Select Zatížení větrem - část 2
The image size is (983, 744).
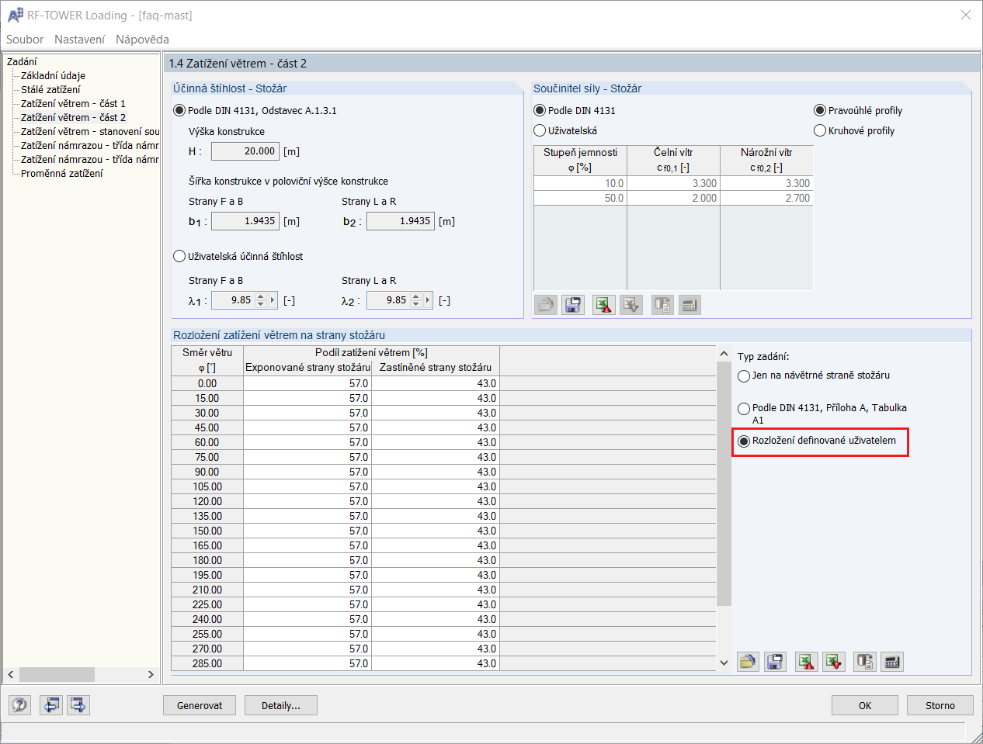[73, 117]
